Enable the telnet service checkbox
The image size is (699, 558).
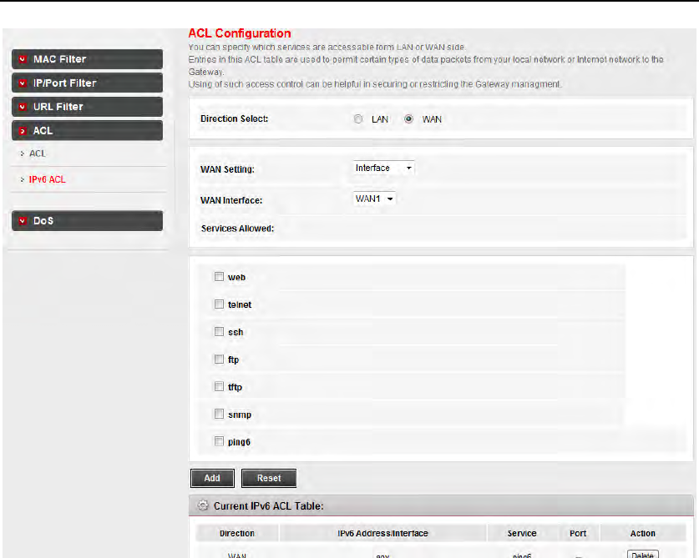219,304
